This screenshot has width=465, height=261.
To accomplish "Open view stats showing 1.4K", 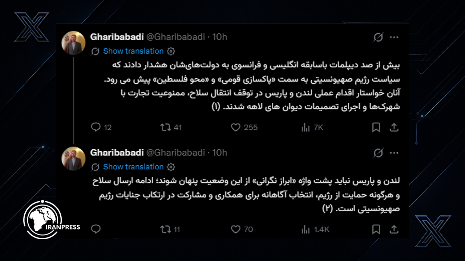I will point(306,229).
